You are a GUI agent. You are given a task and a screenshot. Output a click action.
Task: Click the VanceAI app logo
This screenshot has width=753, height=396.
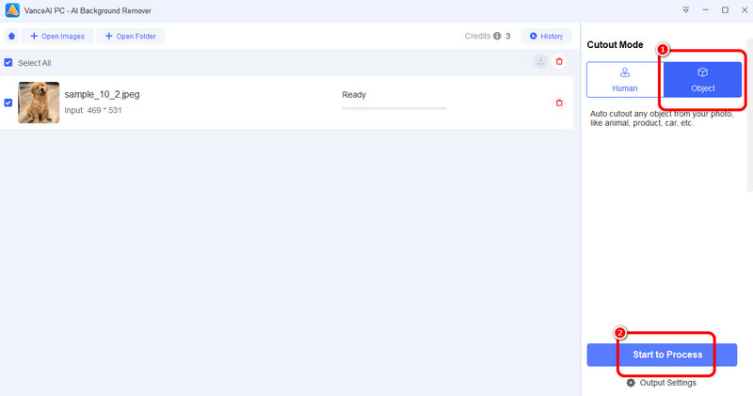[x=10, y=9]
